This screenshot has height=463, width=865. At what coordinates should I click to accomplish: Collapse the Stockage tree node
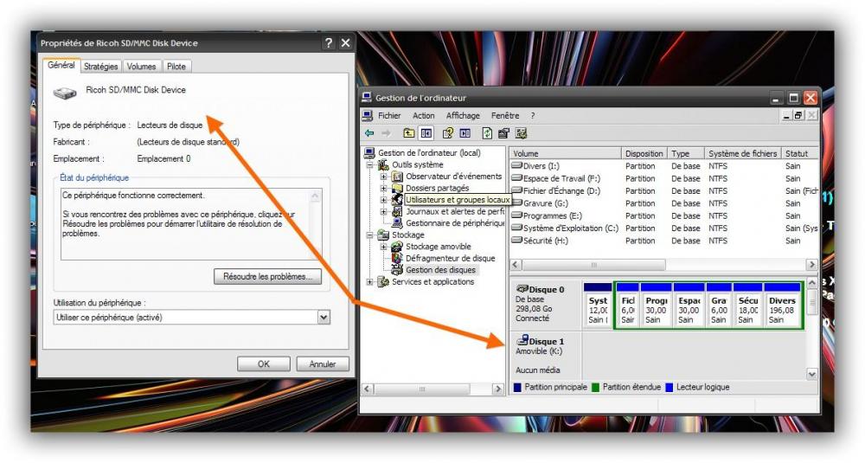coord(371,235)
